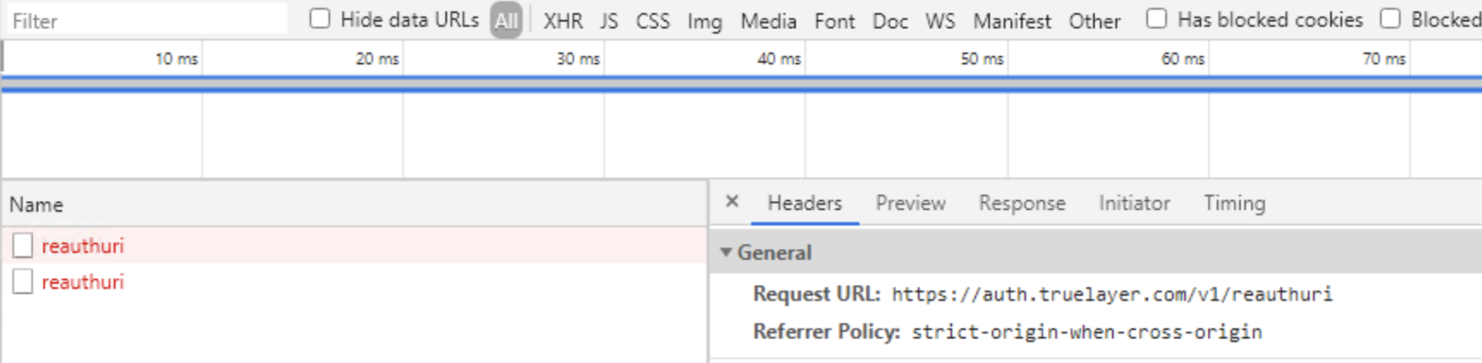Check the Blocked requests checkbox
The width and height of the screenshot is (1482, 363).
point(1390,19)
